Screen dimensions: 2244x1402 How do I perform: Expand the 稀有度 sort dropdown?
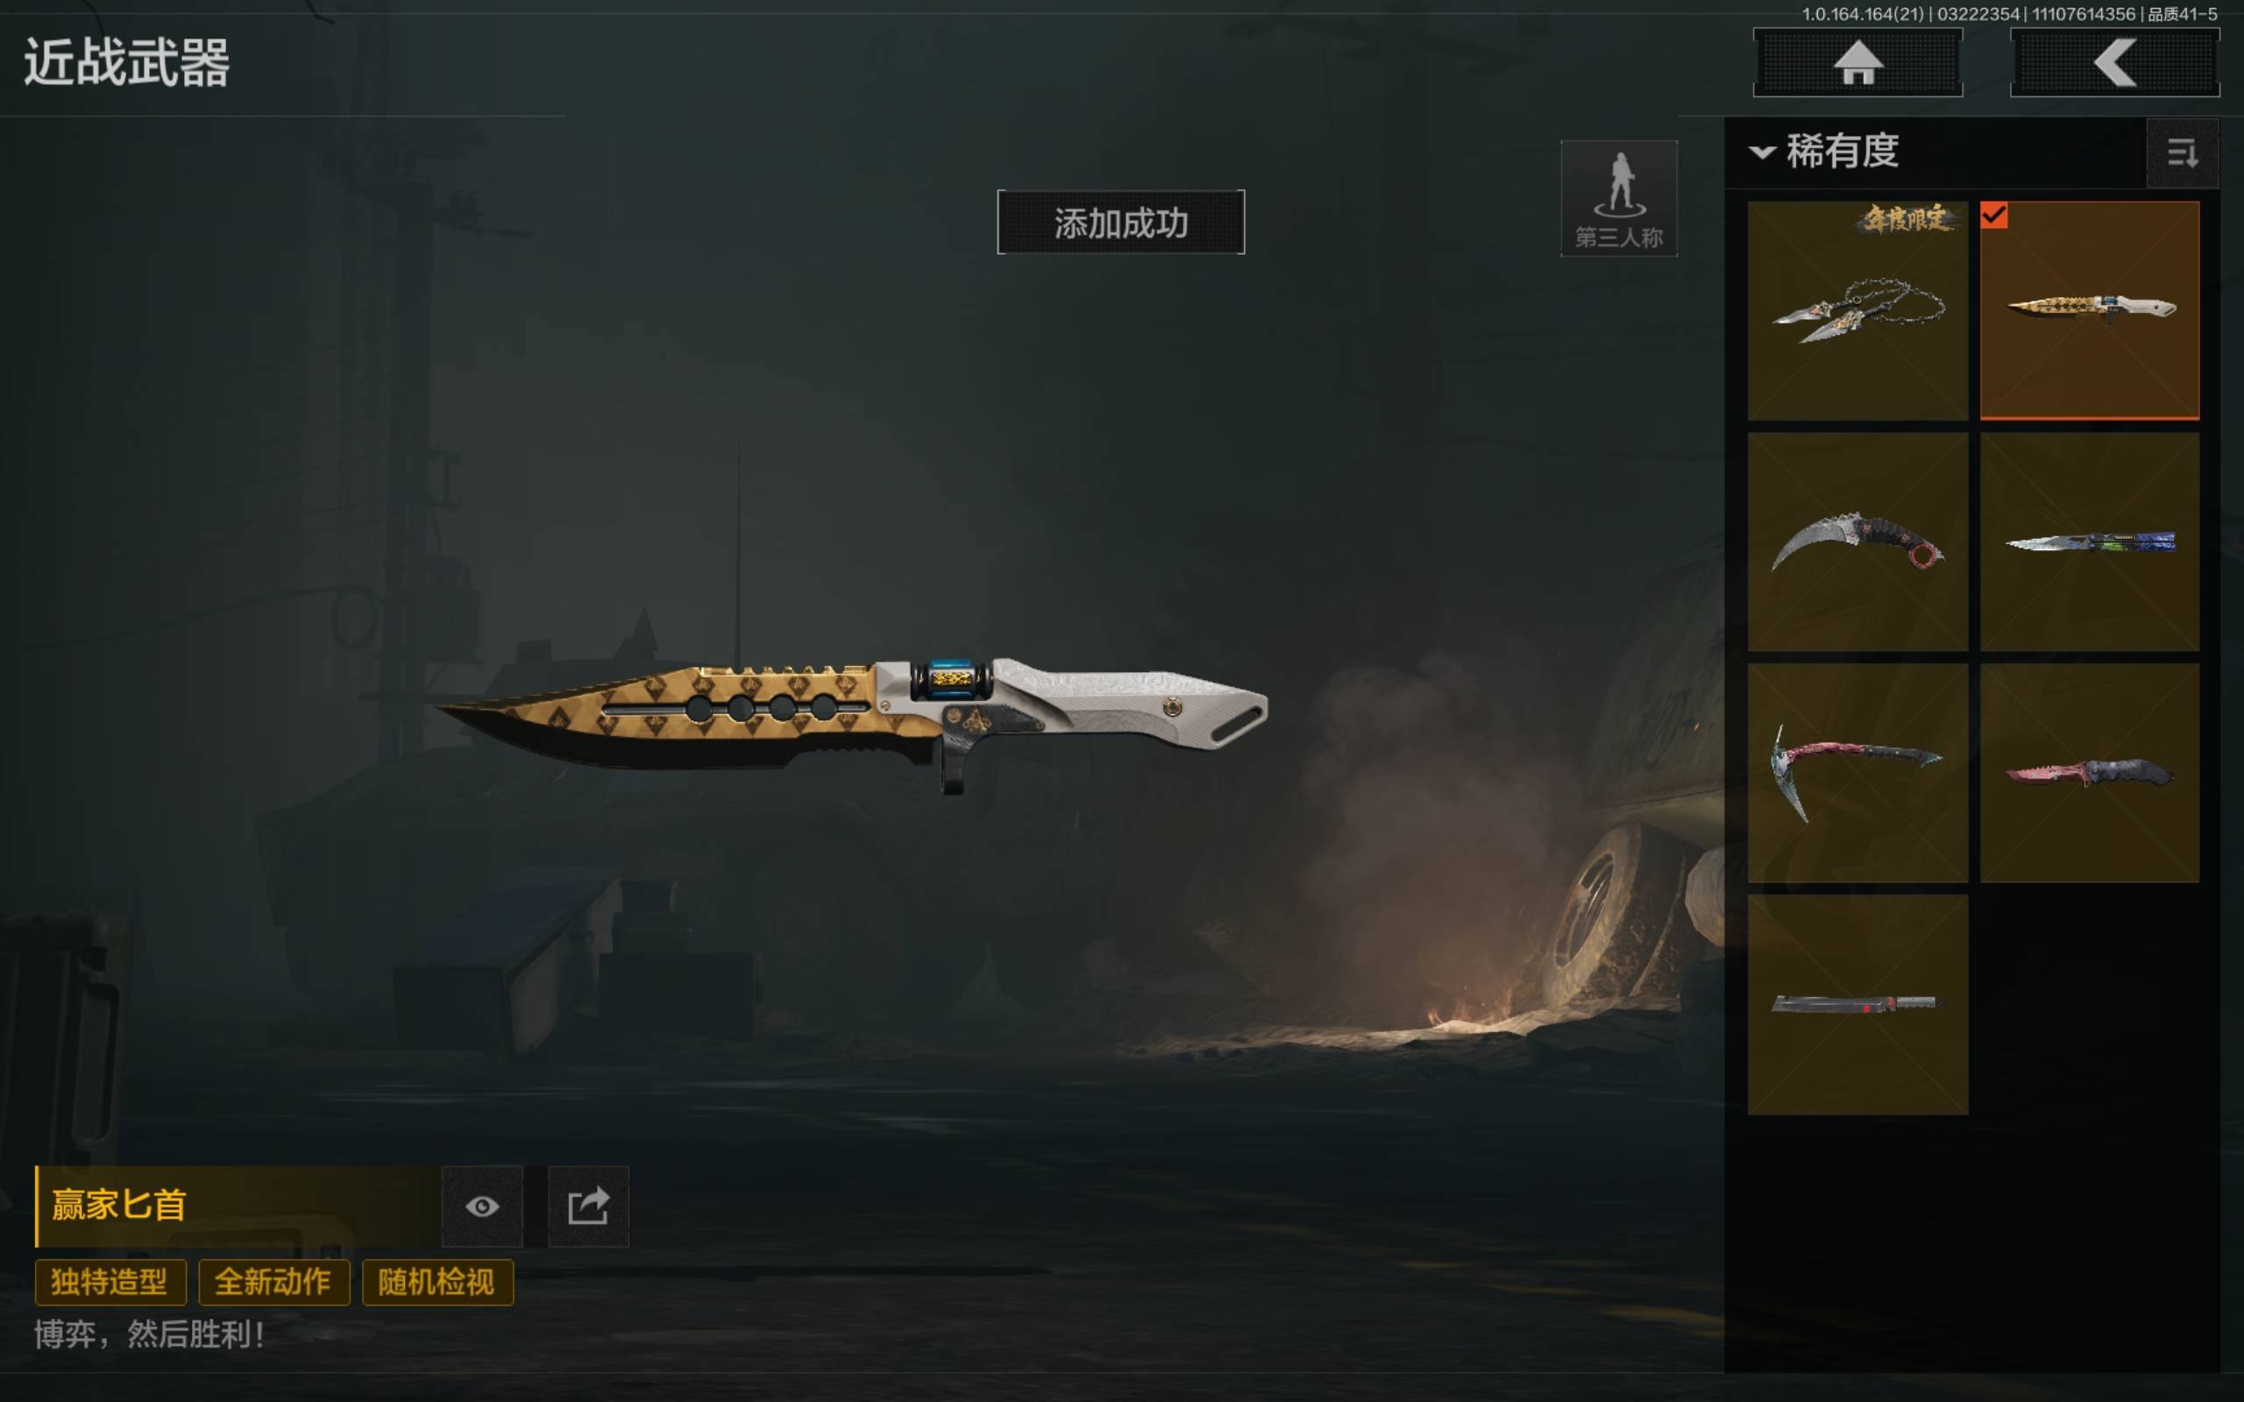pos(1824,151)
